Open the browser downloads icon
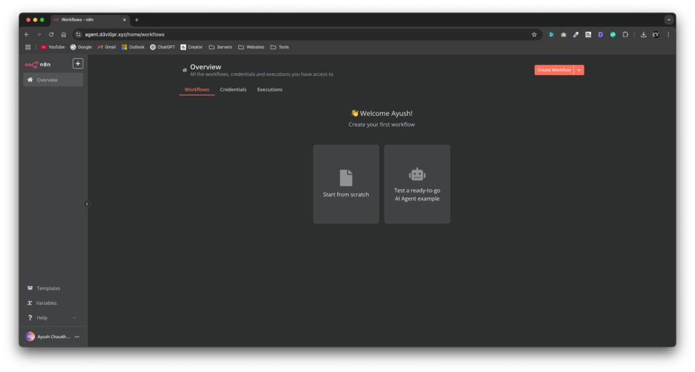This screenshot has height=372, width=695. click(x=643, y=35)
